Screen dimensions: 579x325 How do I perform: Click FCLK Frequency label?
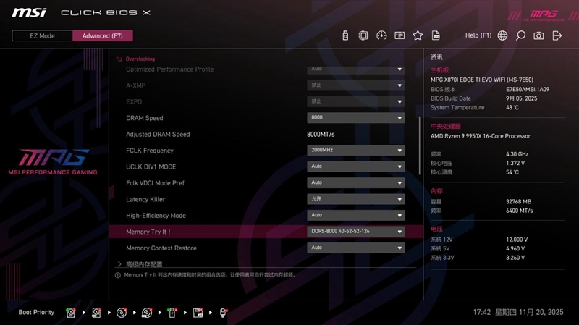(150, 151)
